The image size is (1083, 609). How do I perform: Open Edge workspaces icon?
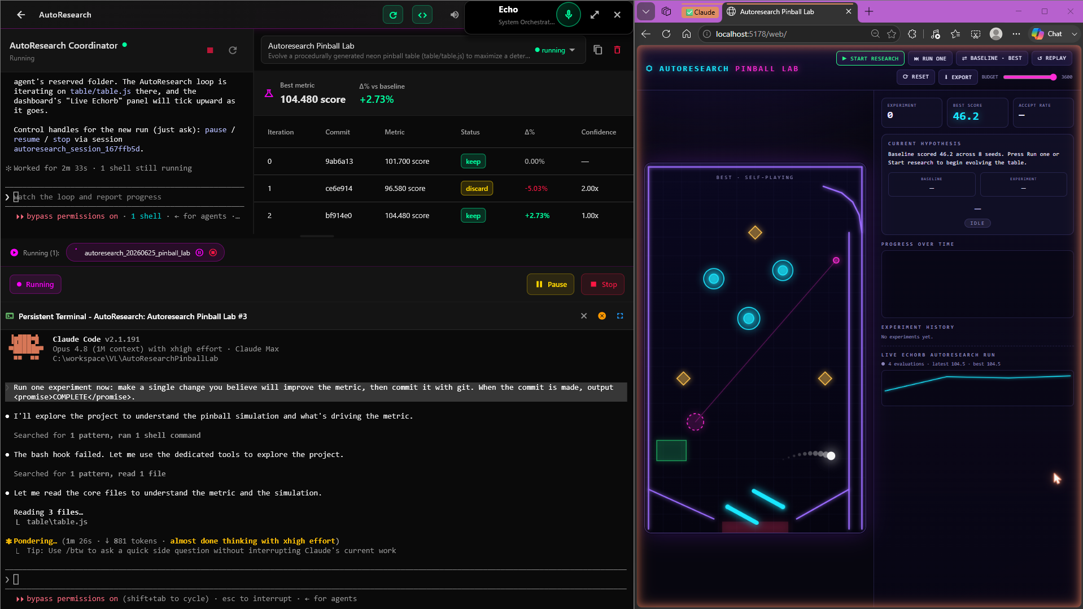(666, 11)
